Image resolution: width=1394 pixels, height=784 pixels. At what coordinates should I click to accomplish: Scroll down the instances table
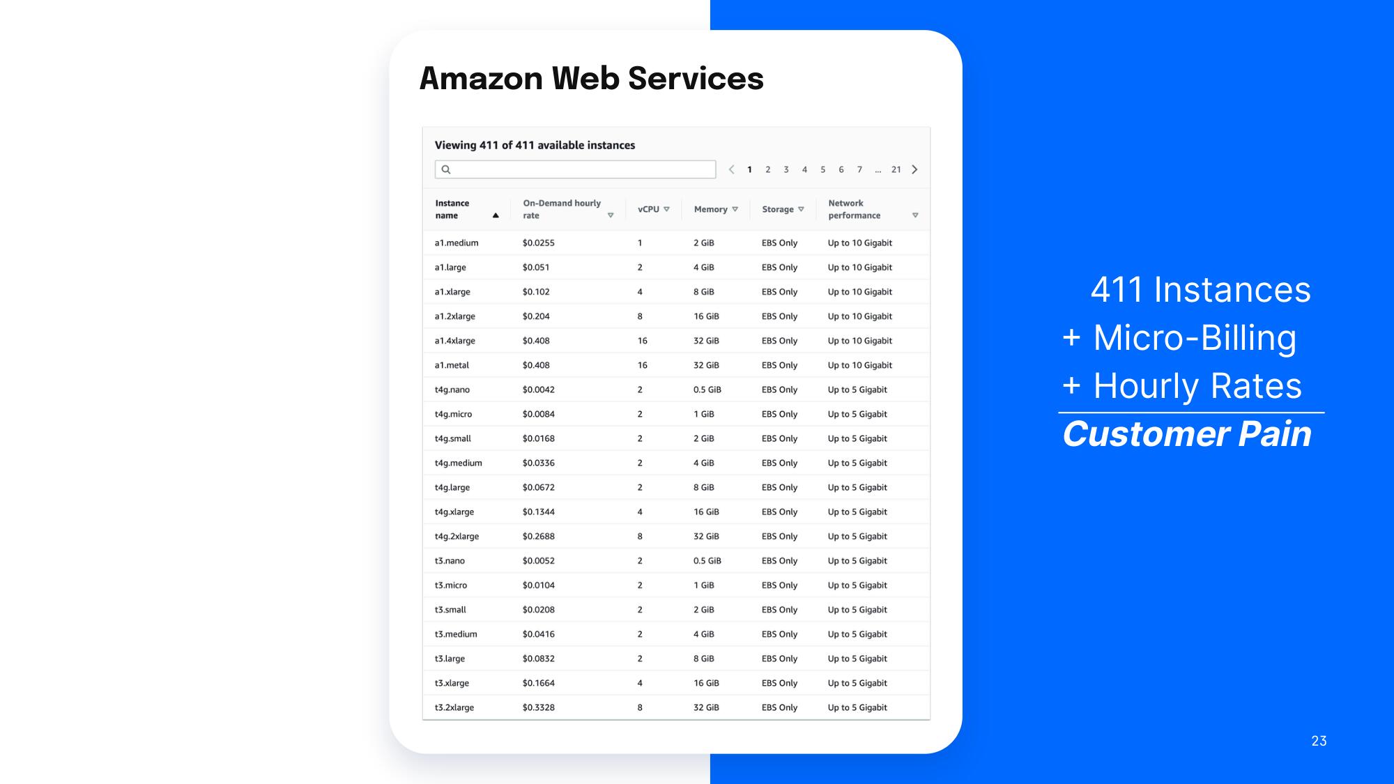[915, 171]
